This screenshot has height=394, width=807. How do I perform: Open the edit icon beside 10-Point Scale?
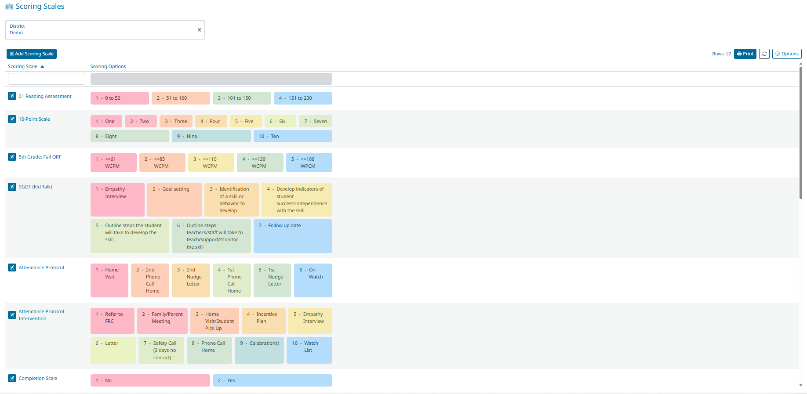tap(12, 119)
